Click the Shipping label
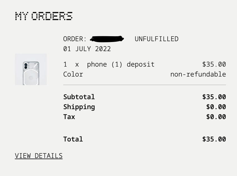This screenshot has height=176, width=237. coord(79,107)
